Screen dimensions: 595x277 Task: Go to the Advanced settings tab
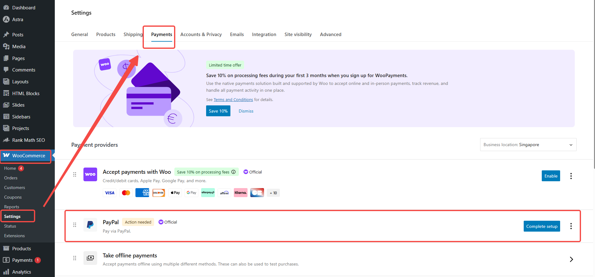331,35
